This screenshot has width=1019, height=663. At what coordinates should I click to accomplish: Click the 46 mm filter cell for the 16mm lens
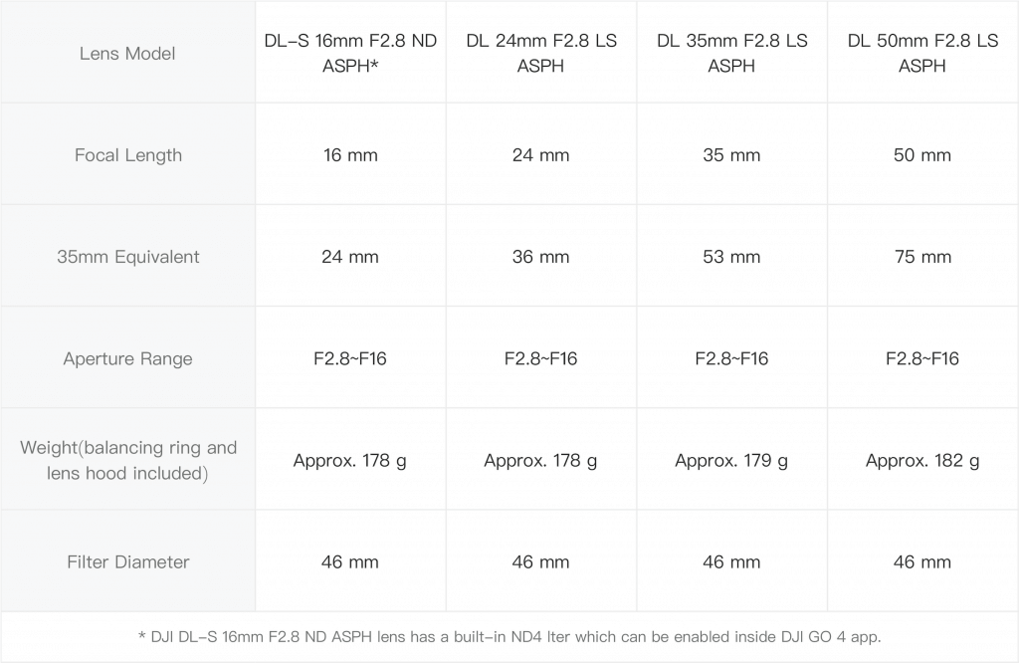(350, 562)
